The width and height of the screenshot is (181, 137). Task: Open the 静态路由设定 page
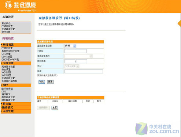[8, 97]
